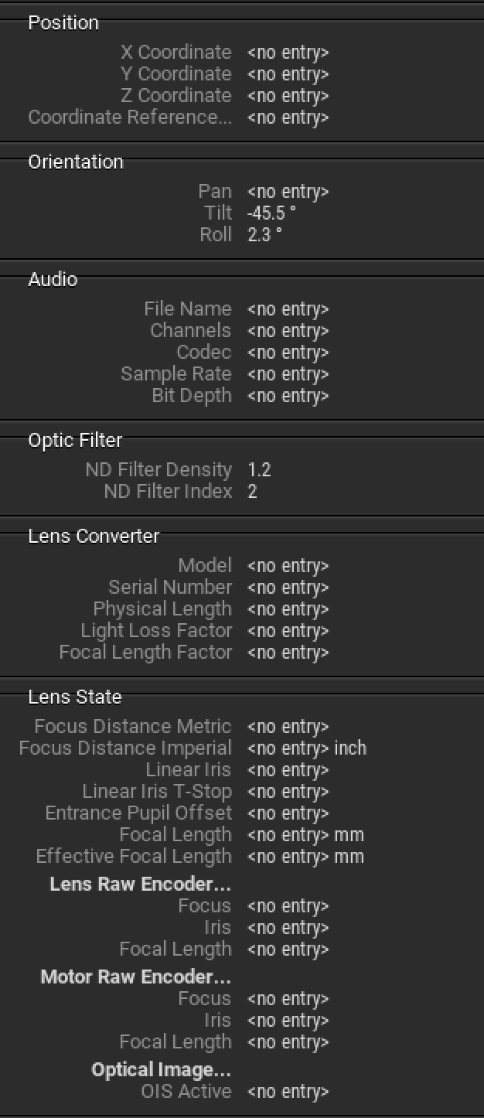Click the Coordinate Reference value field
The width and height of the screenshot is (484, 1118).
tap(288, 118)
